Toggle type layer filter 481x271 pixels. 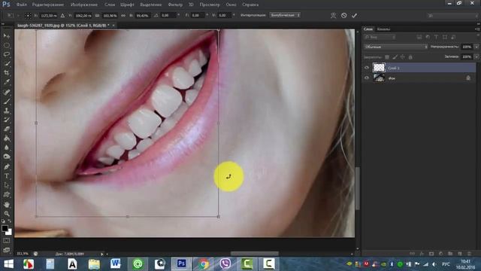436,37
